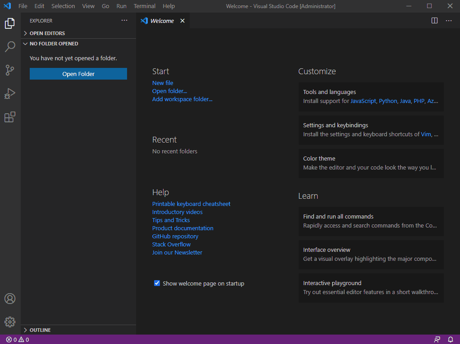This screenshot has height=344, width=460.
Task: Click 'You have not yet opened a folder' text
Action: [73, 58]
